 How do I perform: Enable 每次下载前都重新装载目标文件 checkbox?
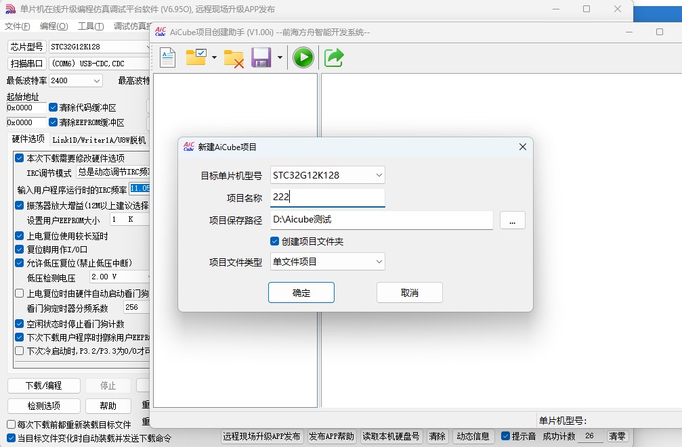pyautogui.click(x=12, y=425)
